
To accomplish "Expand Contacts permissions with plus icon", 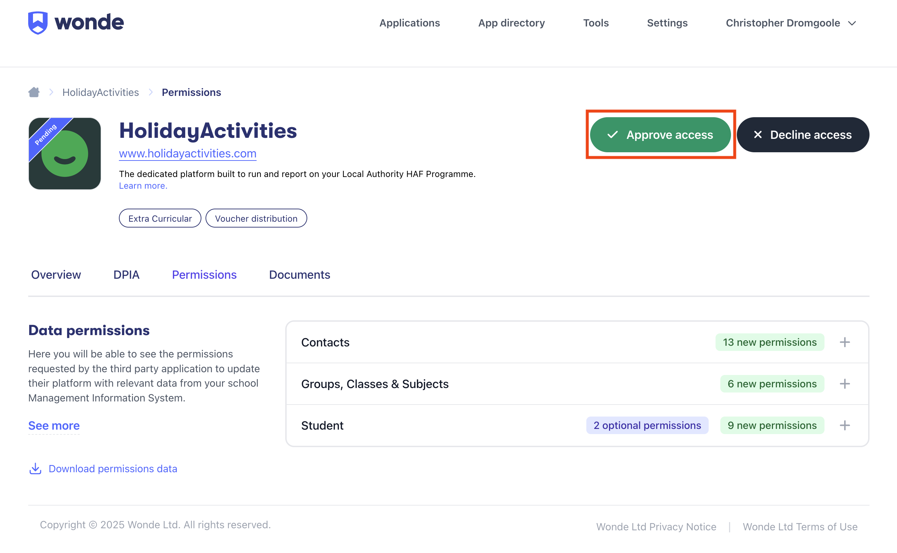I will (844, 342).
